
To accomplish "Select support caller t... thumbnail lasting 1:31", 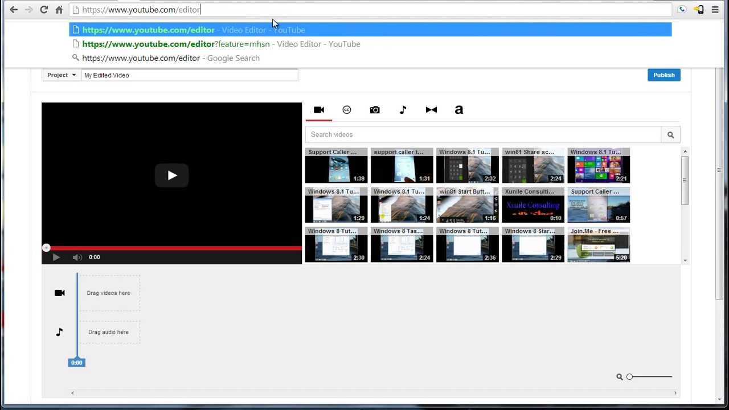I will pyautogui.click(x=402, y=166).
